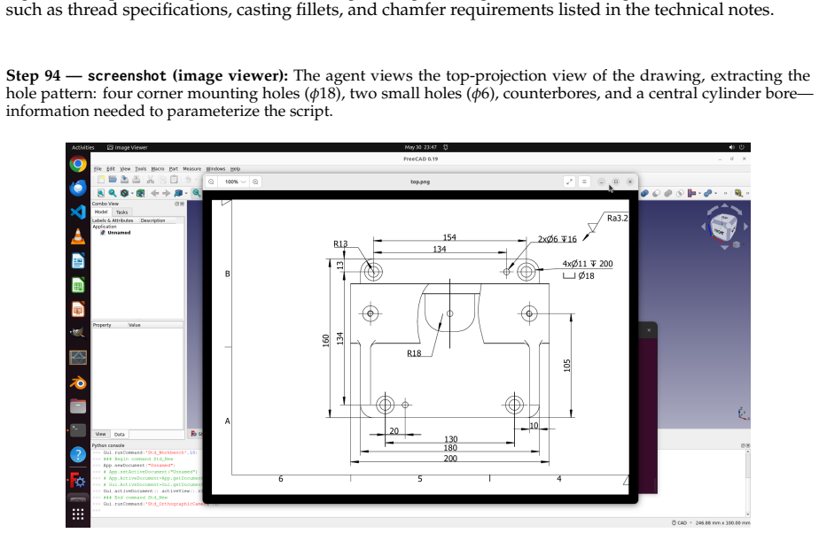Open LibreOffice Impress from the dock
The height and width of the screenshot is (533, 819).
[78, 309]
